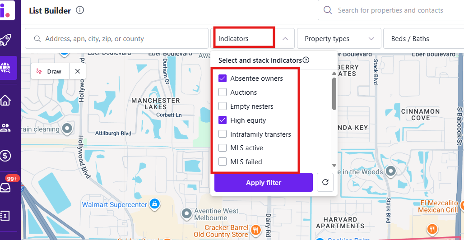Tick the MLS active checkbox
464x240 pixels.
[x=223, y=148]
